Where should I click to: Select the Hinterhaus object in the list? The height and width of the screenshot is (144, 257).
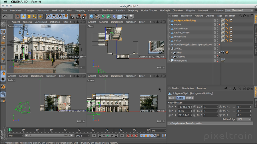click(x=180, y=37)
